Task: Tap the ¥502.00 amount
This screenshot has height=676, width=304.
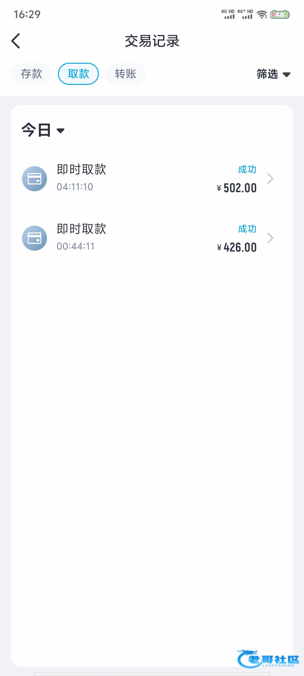Action: 237,188
